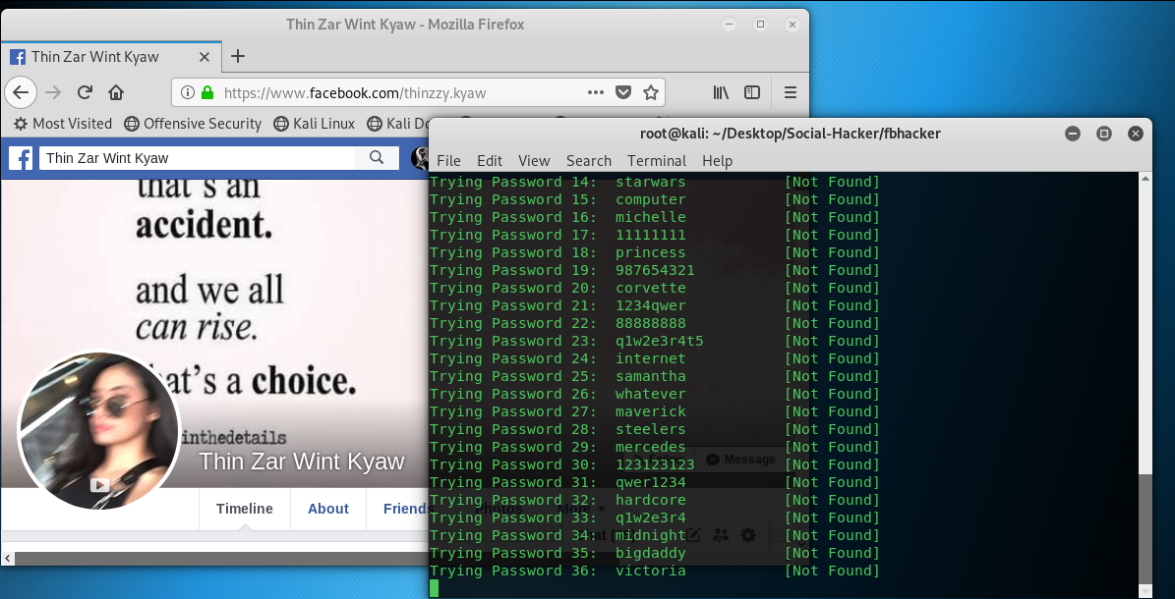Click the Firefox forward arrow

[52, 93]
